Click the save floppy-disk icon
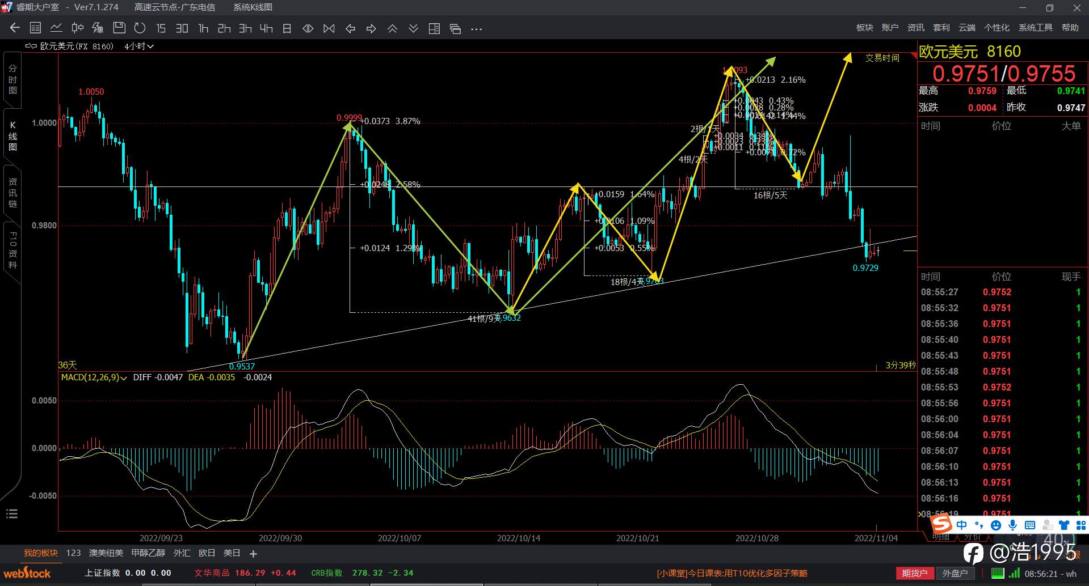The image size is (1089, 586). (119, 28)
